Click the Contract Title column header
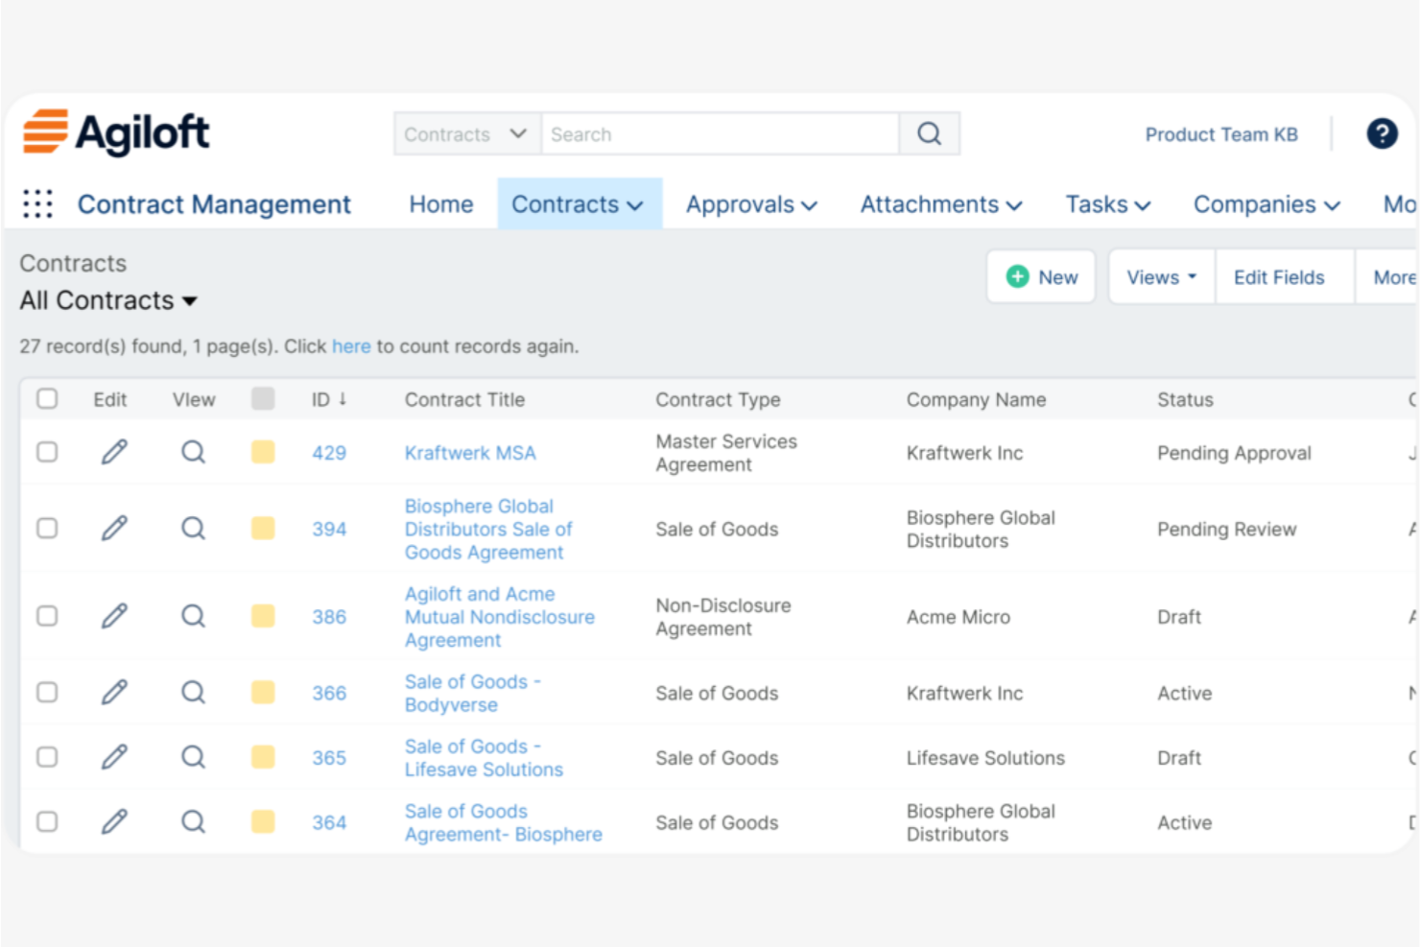 464,399
